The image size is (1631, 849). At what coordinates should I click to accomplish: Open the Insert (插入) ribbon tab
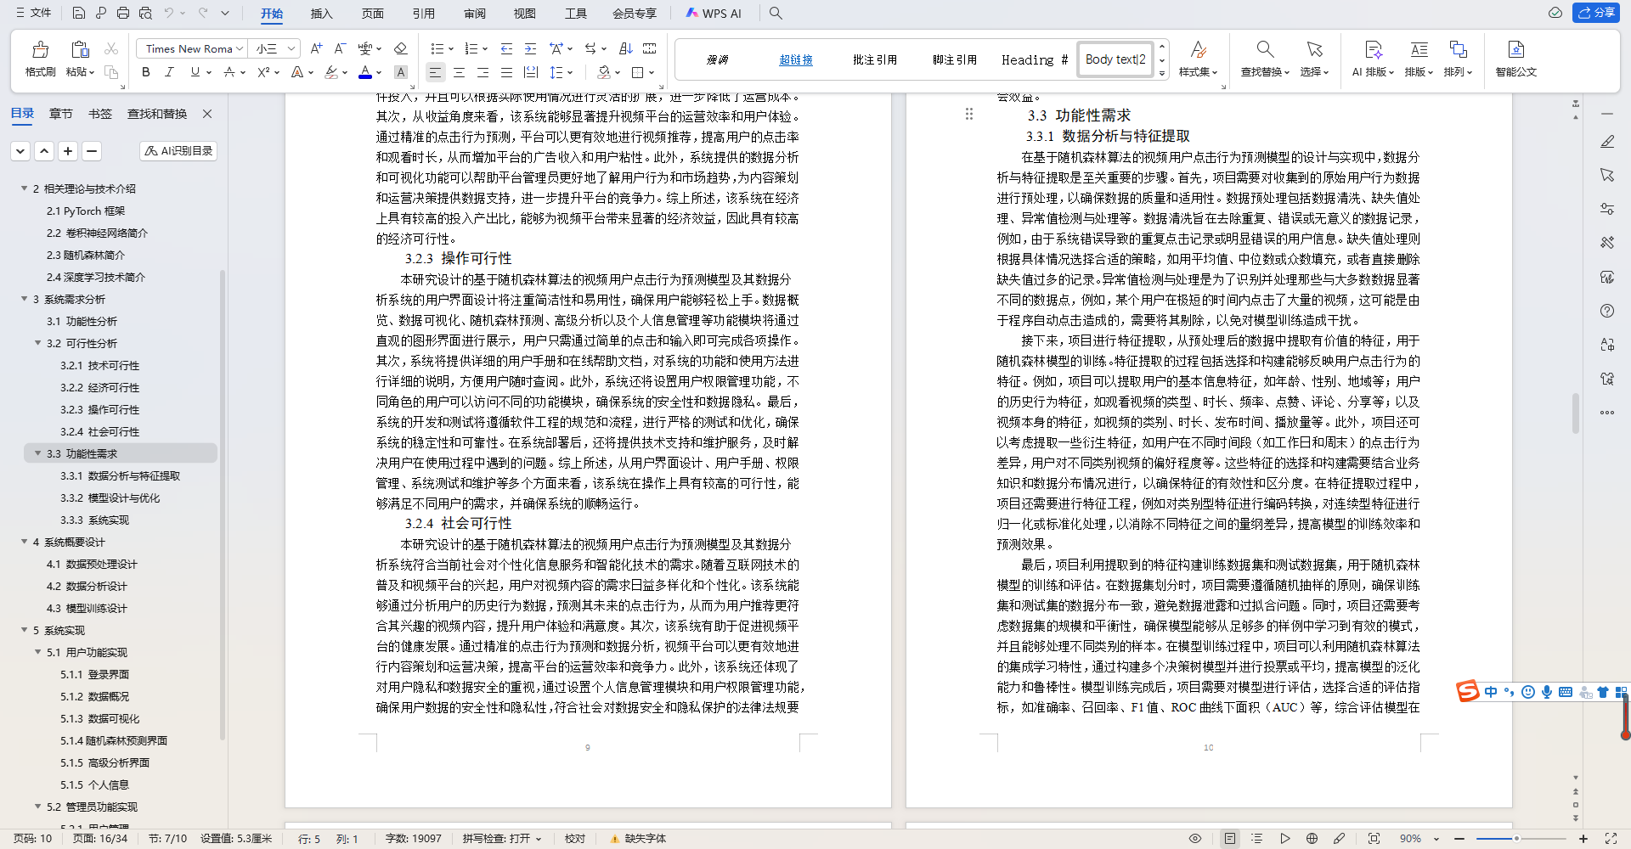click(x=322, y=14)
